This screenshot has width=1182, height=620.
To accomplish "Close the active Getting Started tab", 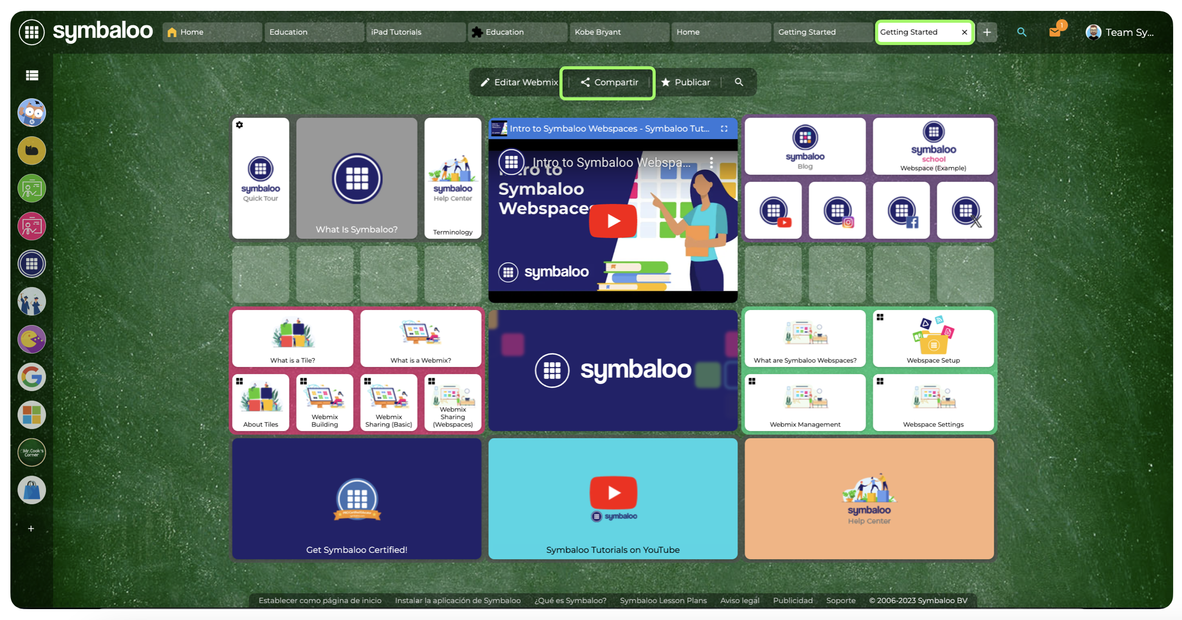I will pos(965,32).
